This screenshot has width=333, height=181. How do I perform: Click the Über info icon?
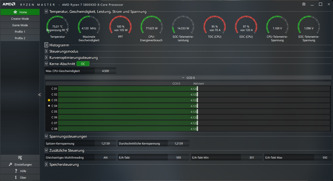click(16, 177)
